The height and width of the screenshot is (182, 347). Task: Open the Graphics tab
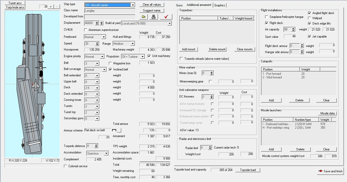[220, 5]
